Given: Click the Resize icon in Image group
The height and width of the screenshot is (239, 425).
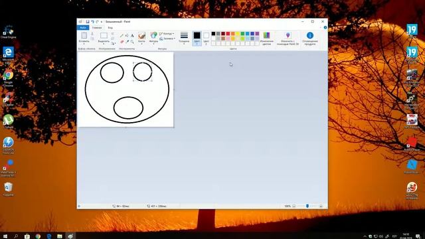Looking at the screenshot, I should click(x=113, y=39).
